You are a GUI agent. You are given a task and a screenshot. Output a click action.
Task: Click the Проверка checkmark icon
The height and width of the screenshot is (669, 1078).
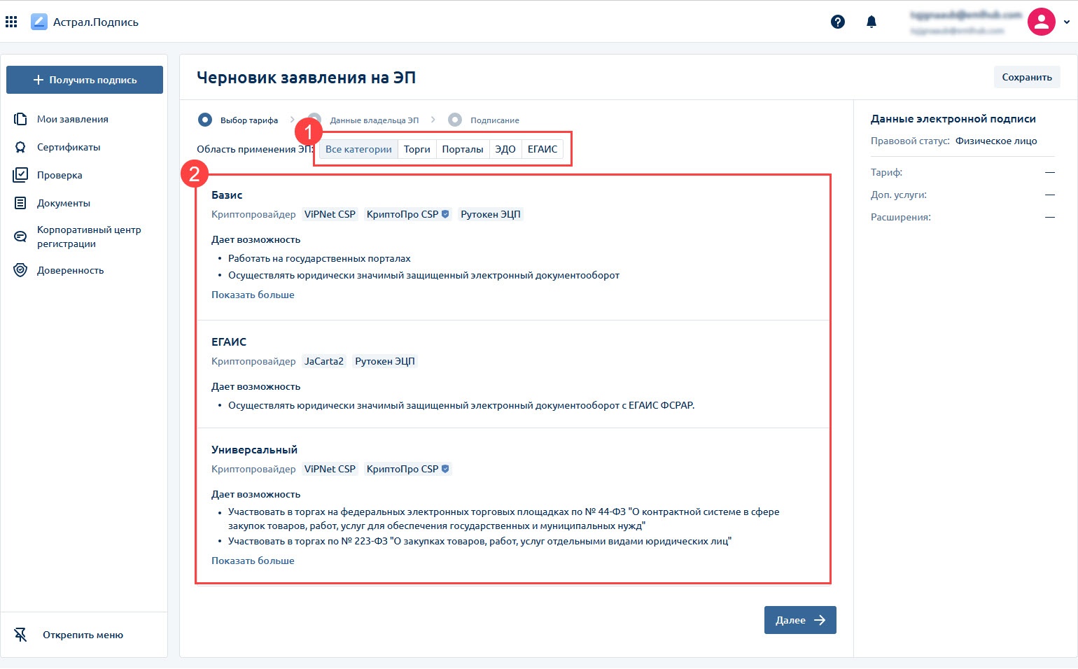pos(20,175)
